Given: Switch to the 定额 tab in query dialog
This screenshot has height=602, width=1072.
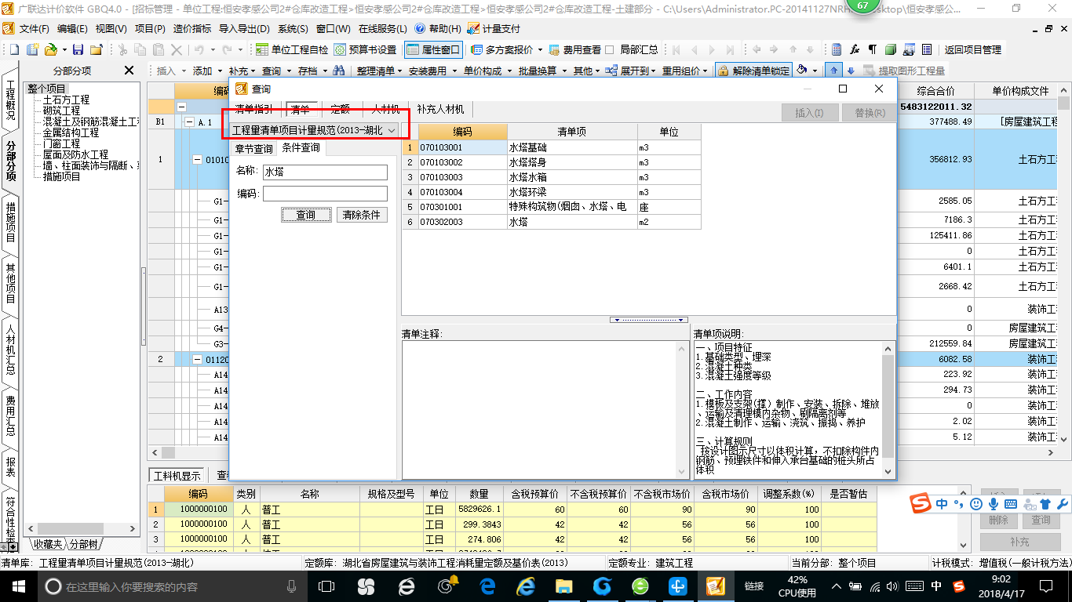Looking at the screenshot, I should coord(340,109).
